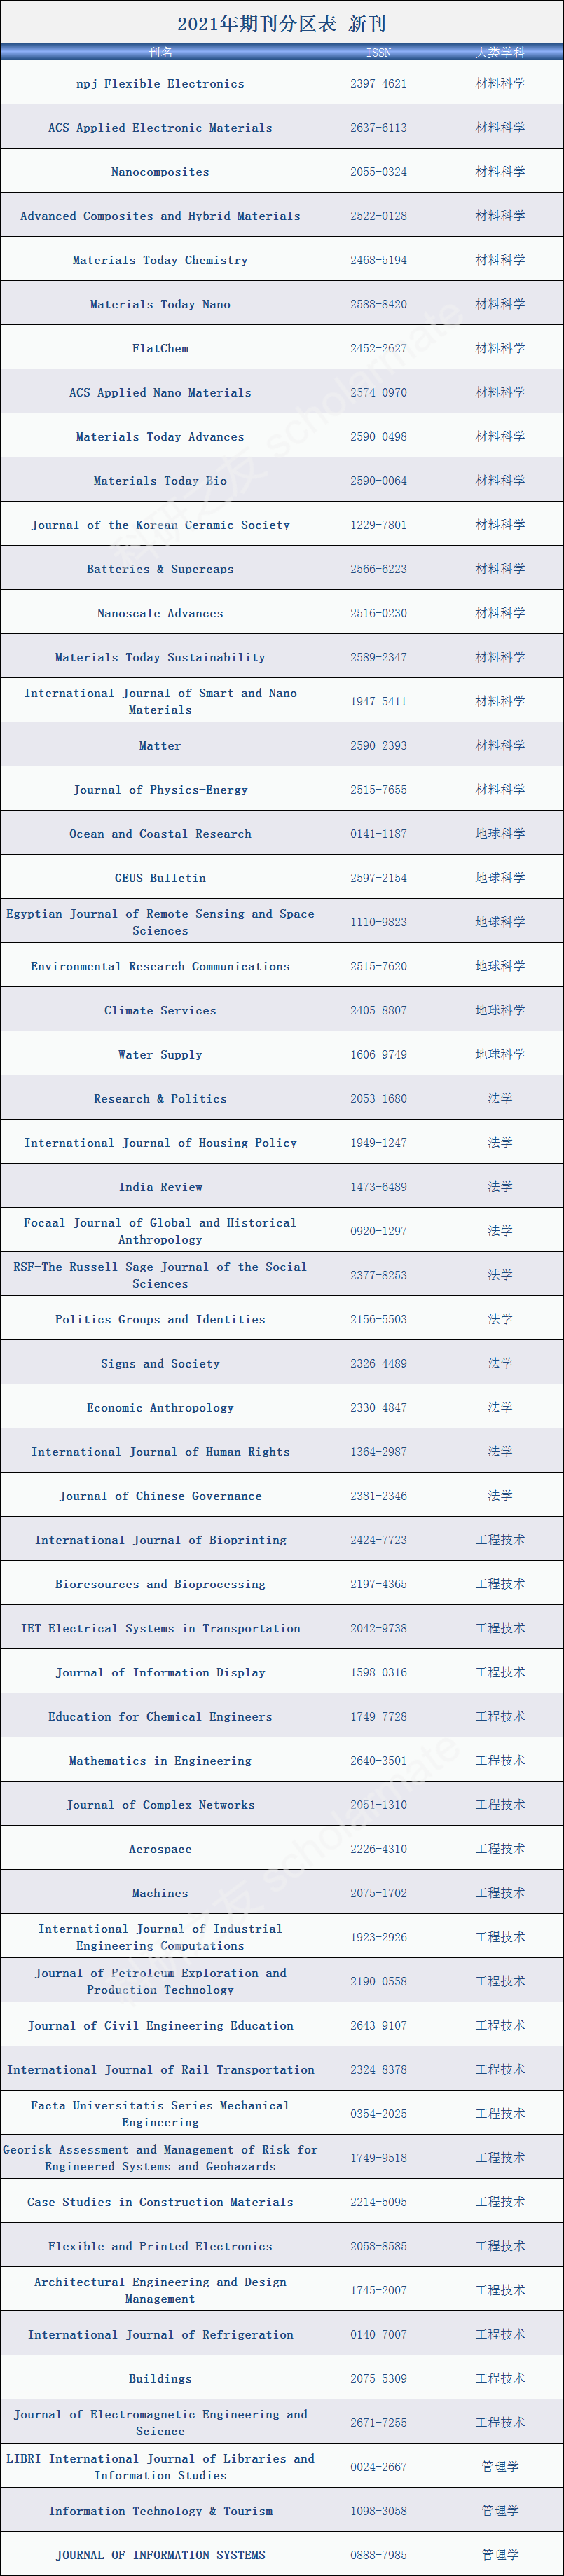This screenshot has width=564, height=2576.
Task: Click the 大类学科 column header
Action: point(500,52)
